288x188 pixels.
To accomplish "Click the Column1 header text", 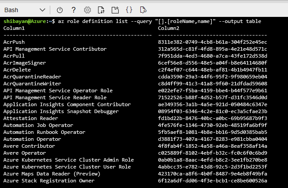I will [14, 28].
